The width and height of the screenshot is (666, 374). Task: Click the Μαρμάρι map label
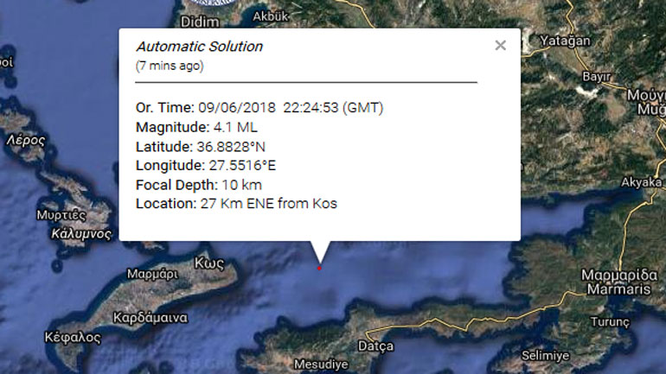152,275
